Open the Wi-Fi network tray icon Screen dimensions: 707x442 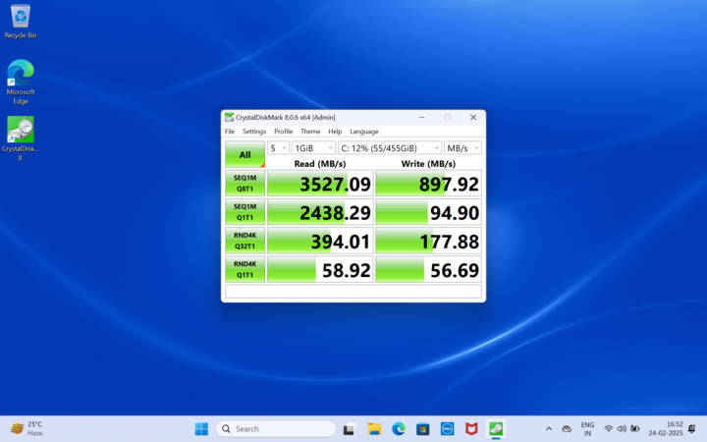608,428
